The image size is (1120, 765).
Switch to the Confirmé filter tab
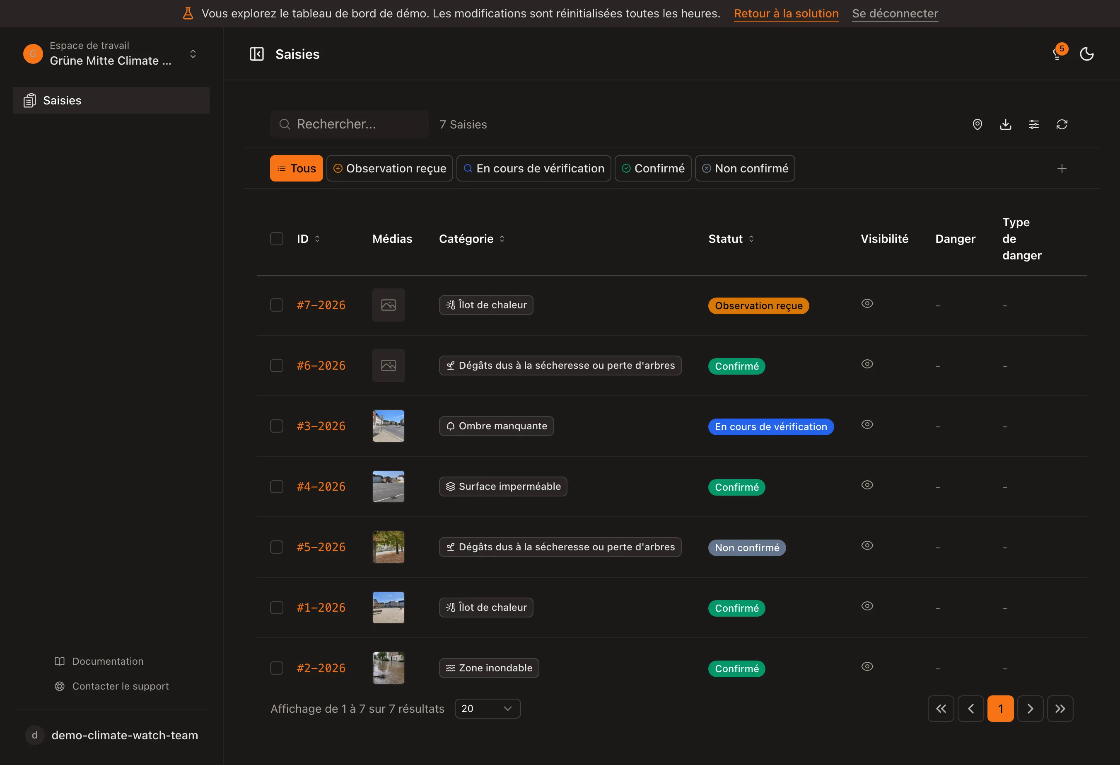[653, 168]
